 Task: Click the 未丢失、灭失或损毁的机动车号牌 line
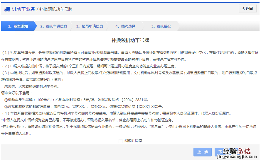(x=31, y=86)
